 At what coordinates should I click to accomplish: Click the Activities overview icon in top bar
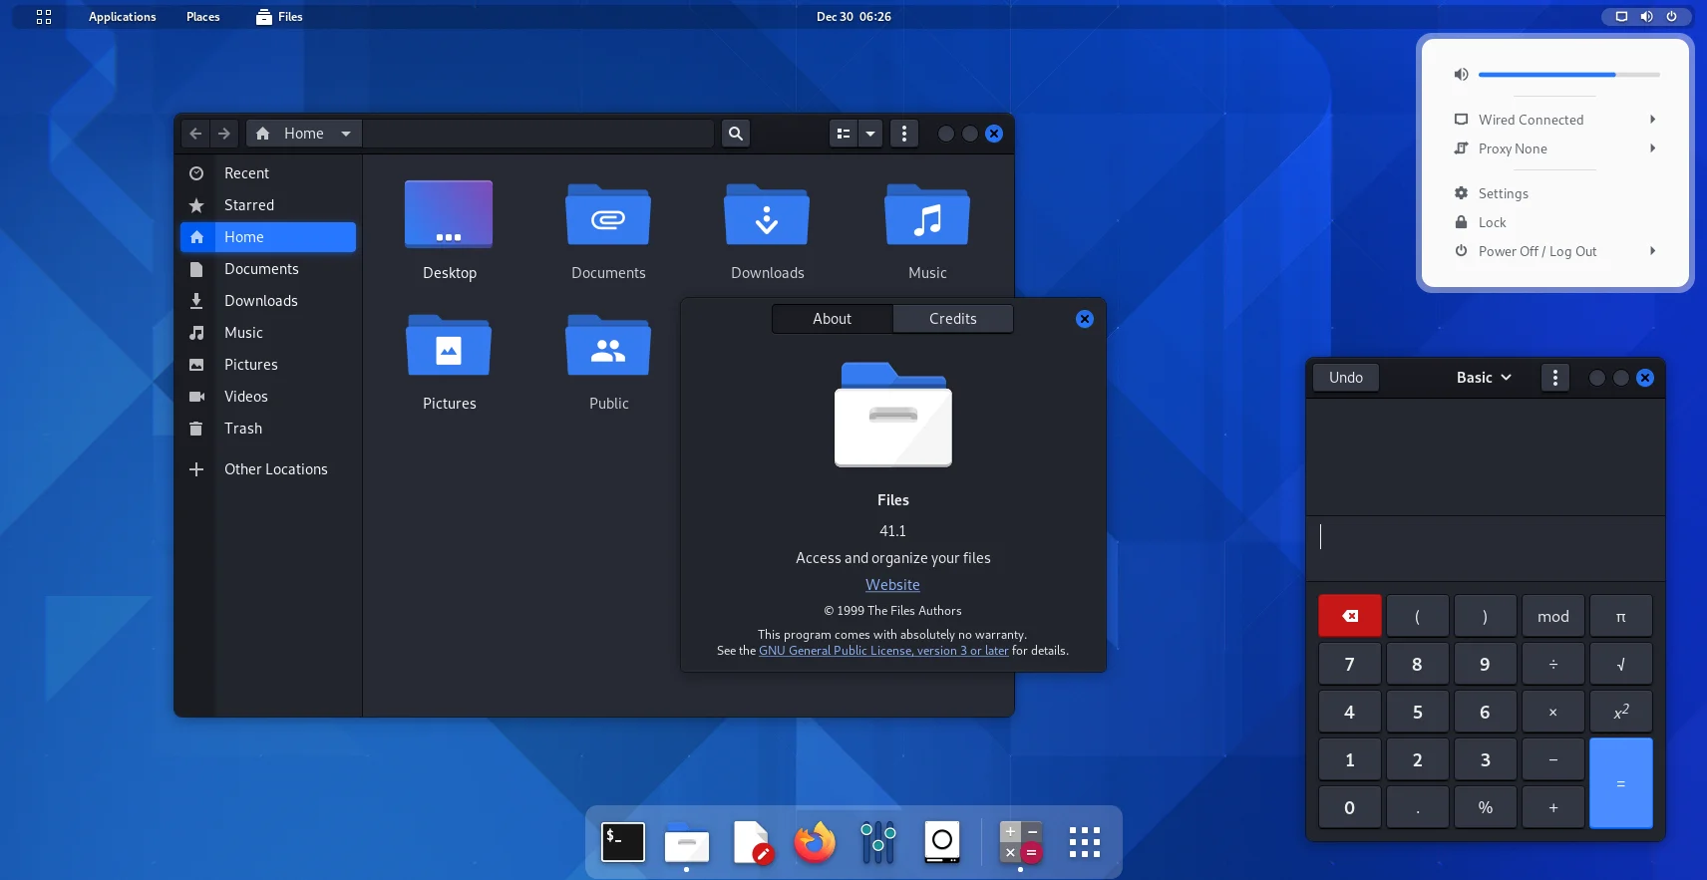tap(44, 16)
